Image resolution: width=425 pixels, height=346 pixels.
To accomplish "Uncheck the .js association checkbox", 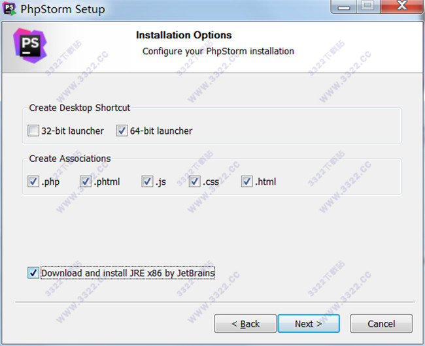I will tap(147, 181).
